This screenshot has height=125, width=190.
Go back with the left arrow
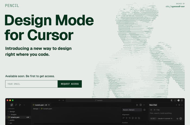59,100
